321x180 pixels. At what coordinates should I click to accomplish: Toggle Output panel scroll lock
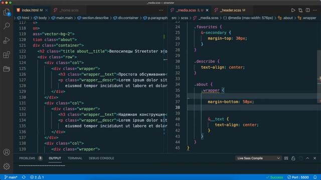(x=293, y=158)
